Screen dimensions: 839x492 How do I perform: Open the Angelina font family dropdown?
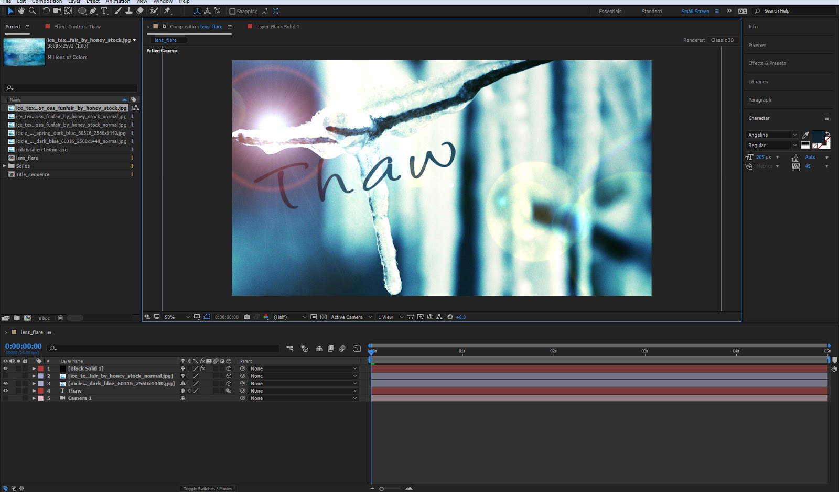(x=772, y=135)
